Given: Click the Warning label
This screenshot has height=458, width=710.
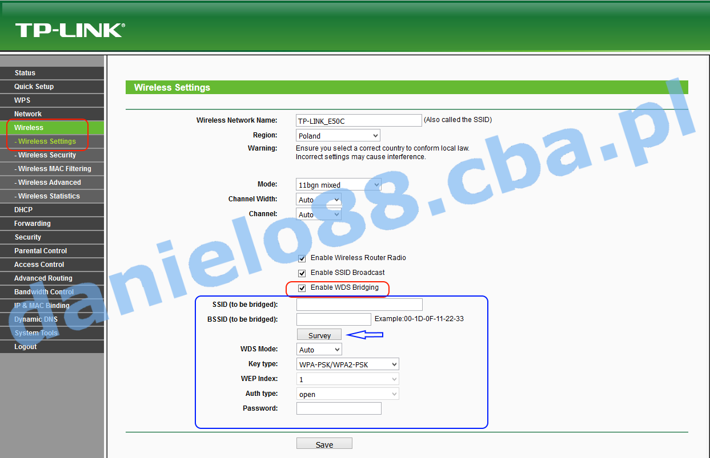Looking at the screenshot, I should 262,148.
